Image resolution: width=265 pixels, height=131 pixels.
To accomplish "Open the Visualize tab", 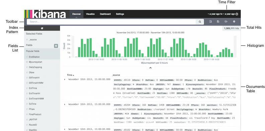I will (90, 14).
